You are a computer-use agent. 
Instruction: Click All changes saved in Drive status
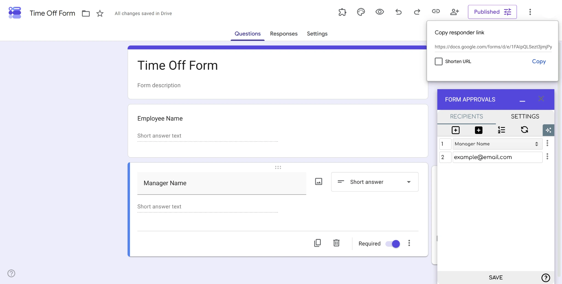(143, 13)
